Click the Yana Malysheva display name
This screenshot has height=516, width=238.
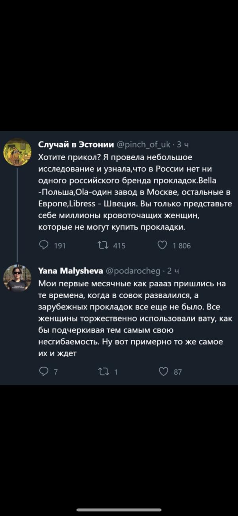(71, 271)
